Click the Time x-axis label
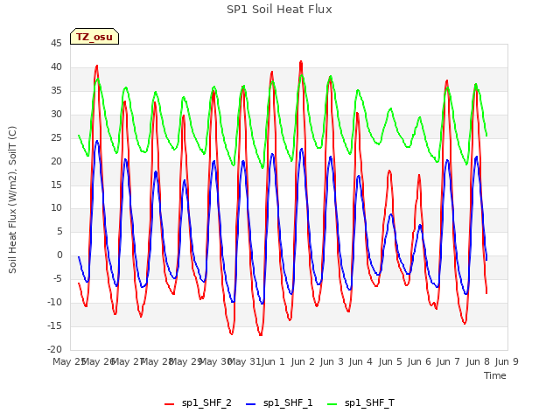Viewport: 560px width, 420px height. pos(495,375)
